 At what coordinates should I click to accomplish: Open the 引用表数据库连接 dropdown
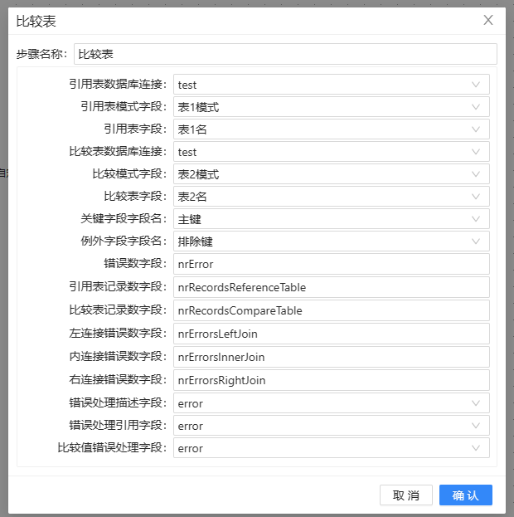(331, 85)
